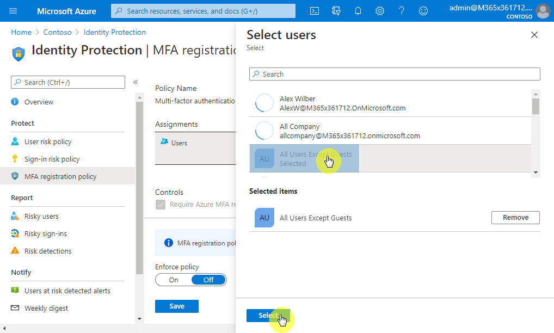Click the Sign-in risk policy key icon
554x333 pixels.
pyautogui.click(x=15, y=158)
